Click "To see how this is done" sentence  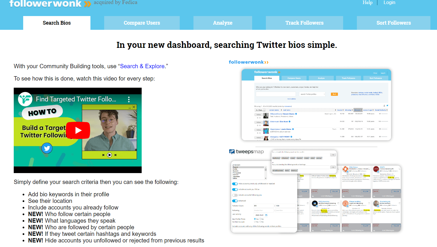tap(84, 79)
